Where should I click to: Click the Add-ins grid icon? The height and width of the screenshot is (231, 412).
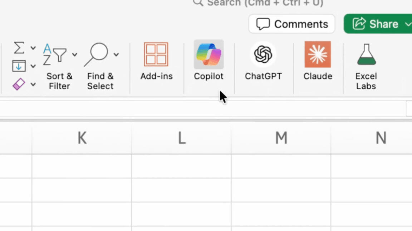[156, 55]
